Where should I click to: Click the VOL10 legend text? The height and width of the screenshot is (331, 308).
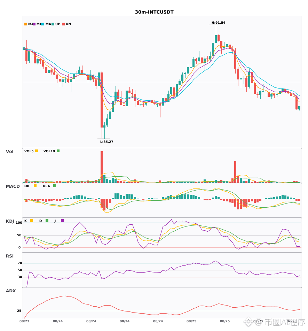(x=49, y=151)
